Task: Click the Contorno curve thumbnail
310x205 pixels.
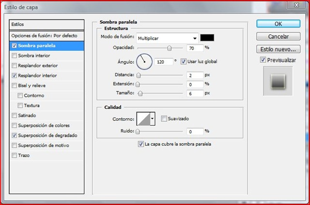Action: coord(143,119)
